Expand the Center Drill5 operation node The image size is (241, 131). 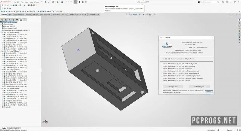(x=3, y=34)
